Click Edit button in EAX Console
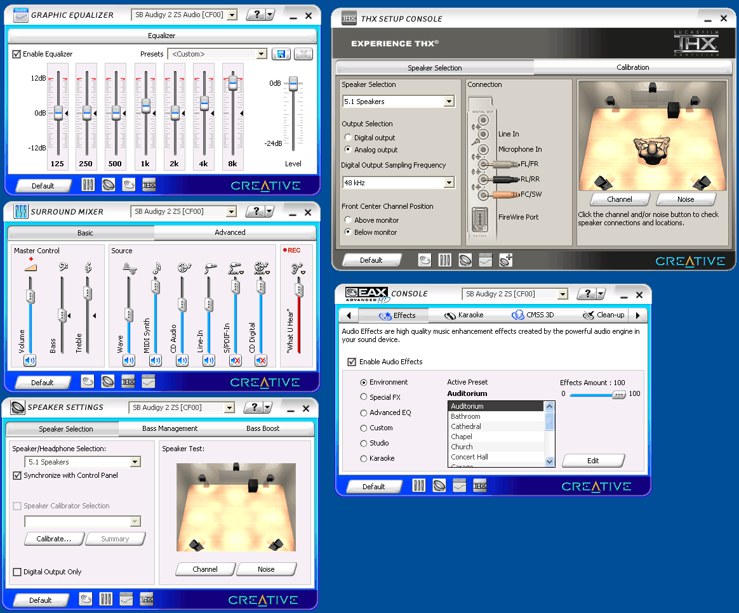 pos(593,460)
